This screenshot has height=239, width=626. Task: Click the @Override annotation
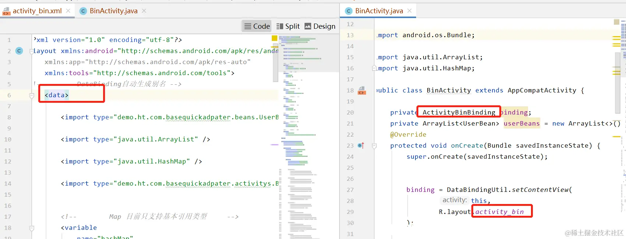pyautogui.click(x=408, y=134)
